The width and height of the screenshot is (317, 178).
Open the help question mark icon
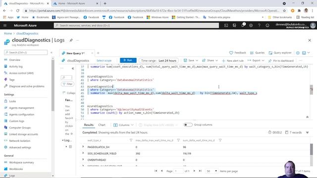(259, 25)
